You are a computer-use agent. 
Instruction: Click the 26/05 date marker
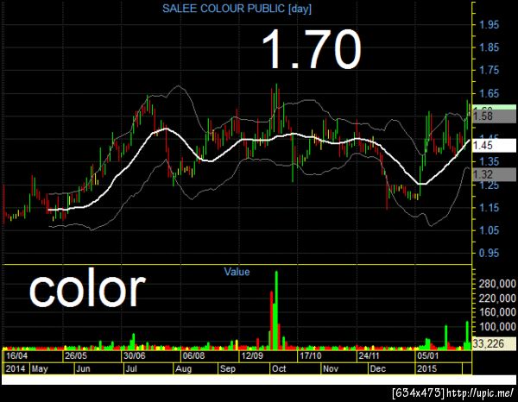pos(76,355)
